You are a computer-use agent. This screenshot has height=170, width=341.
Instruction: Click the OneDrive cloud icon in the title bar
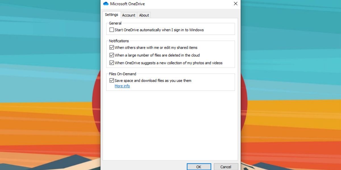[106, 4]
